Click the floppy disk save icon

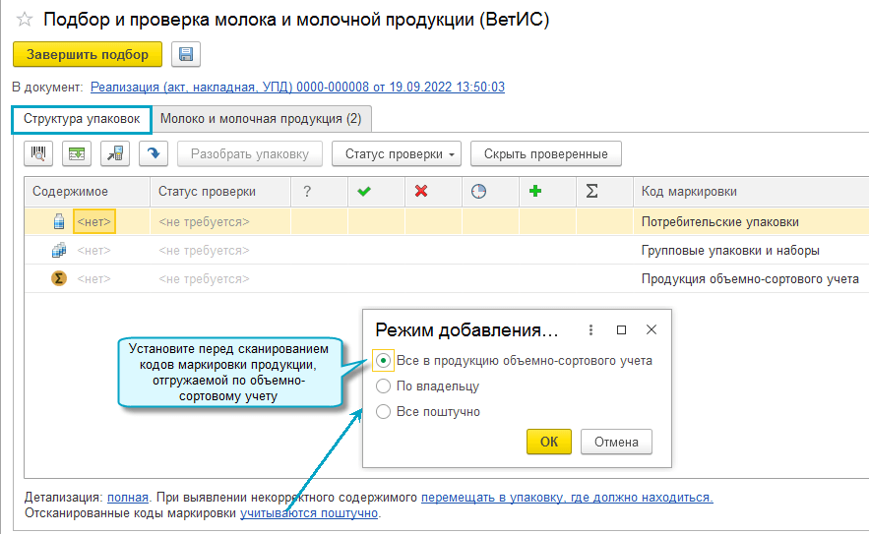point(186,55)
